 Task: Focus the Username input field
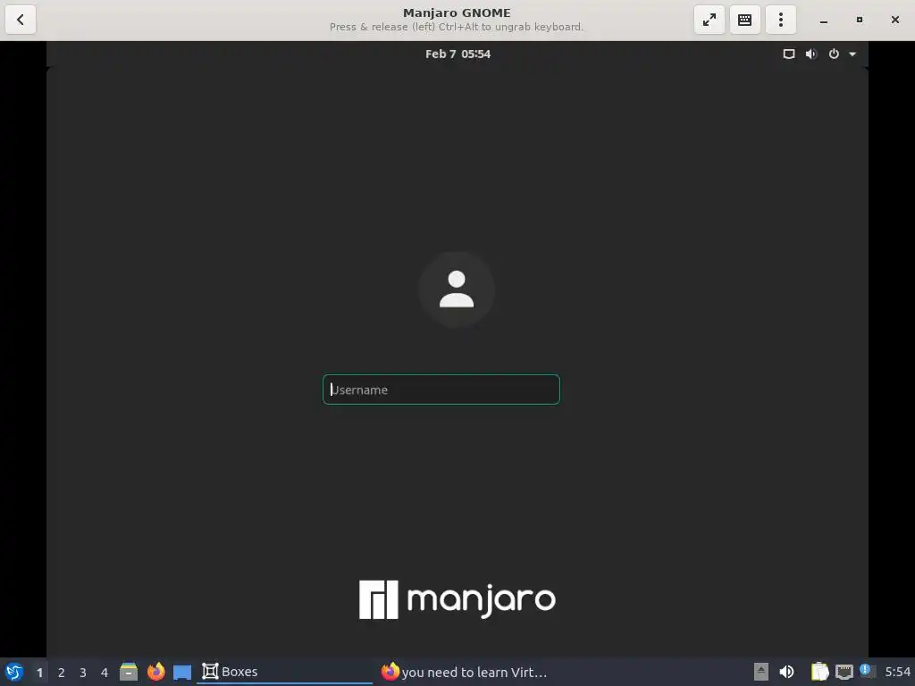coord(441,389)
